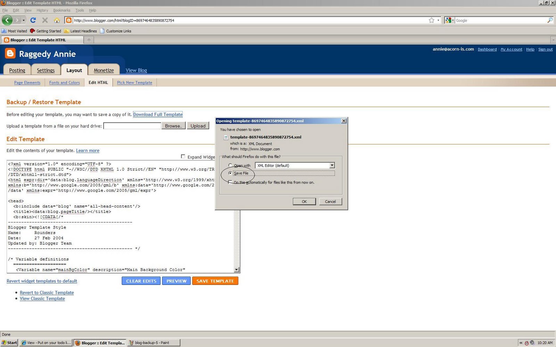Image resolution: width=556 pixels, height=347 pixels.
Task: Click the Sign out link
Action: (545, 49)
